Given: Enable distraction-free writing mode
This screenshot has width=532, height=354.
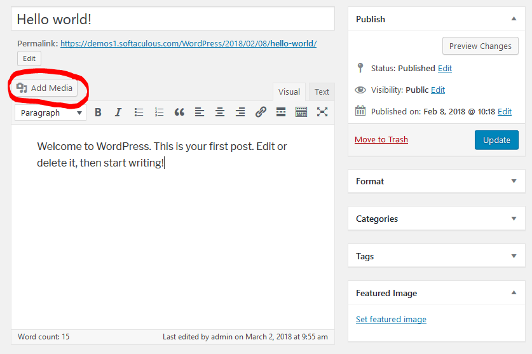Looking at the screenshot, I should click(x=322, y=112).
